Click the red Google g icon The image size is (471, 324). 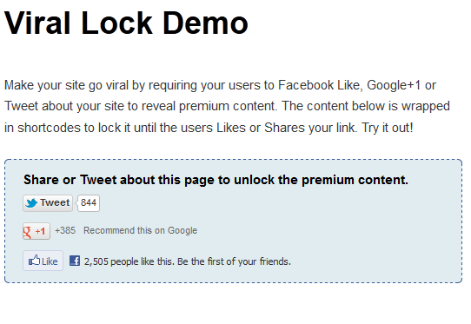(x=28, y=232)
